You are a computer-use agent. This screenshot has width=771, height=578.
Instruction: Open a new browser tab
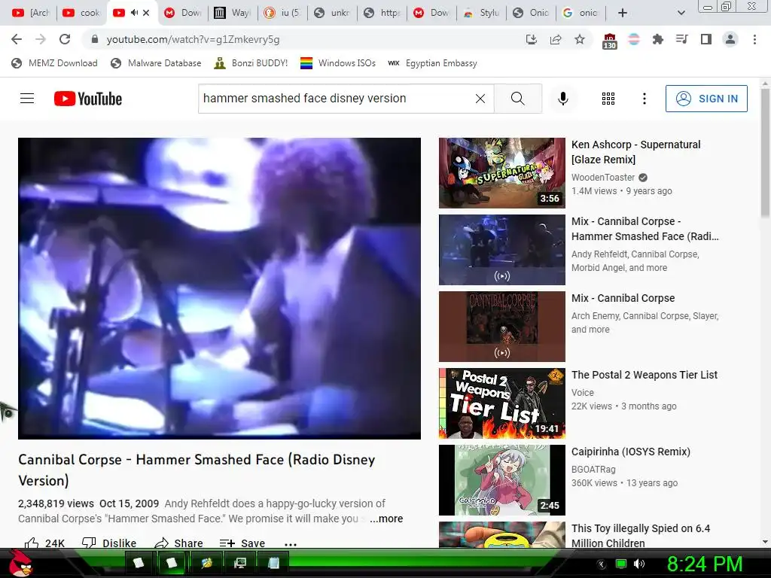pyautogui.click(x=622, y=13)
